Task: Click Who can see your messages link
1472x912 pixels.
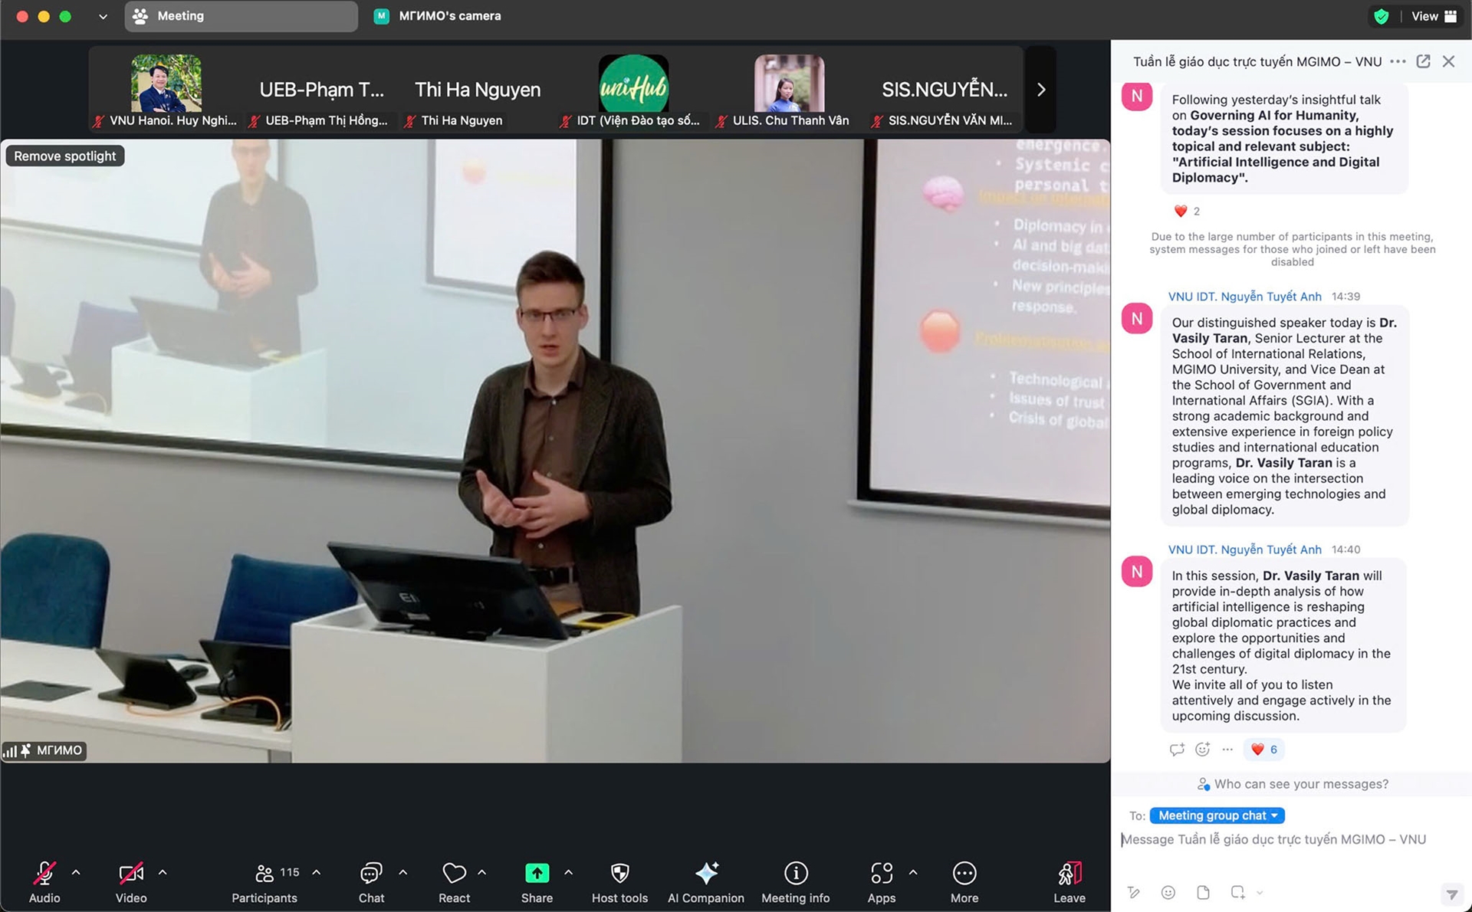Action: [x=1293, y=784]
